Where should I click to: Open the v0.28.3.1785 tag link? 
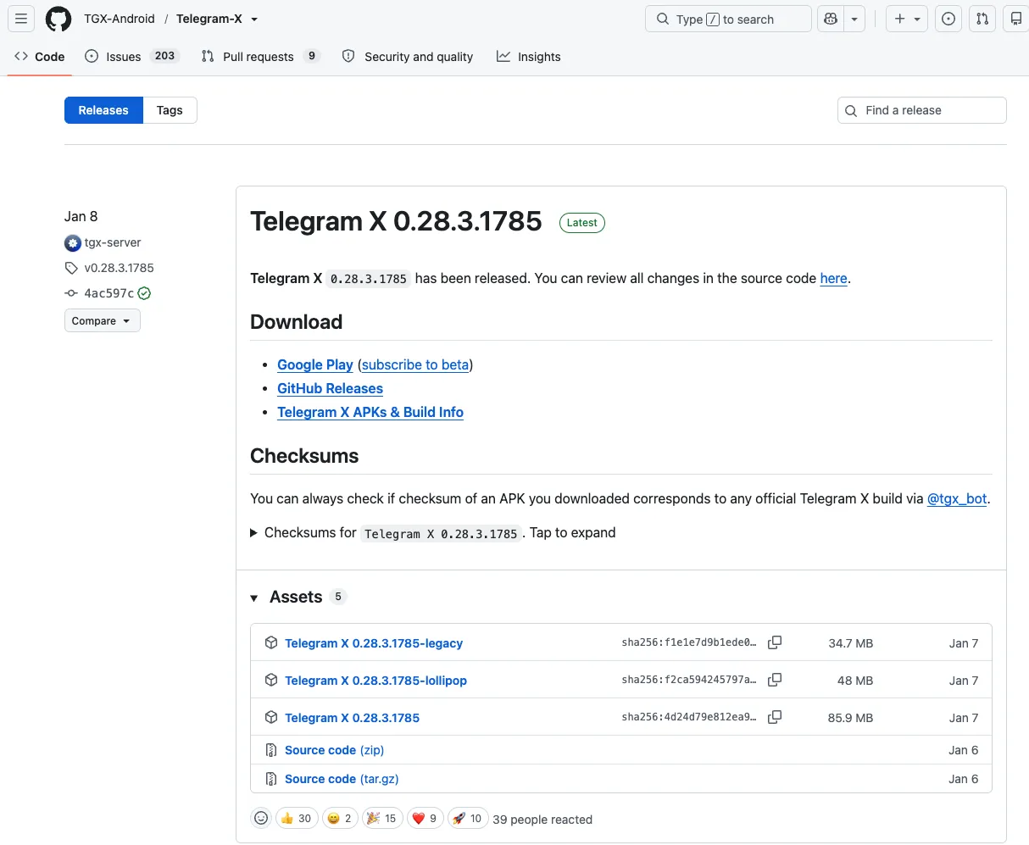[119, 268]
